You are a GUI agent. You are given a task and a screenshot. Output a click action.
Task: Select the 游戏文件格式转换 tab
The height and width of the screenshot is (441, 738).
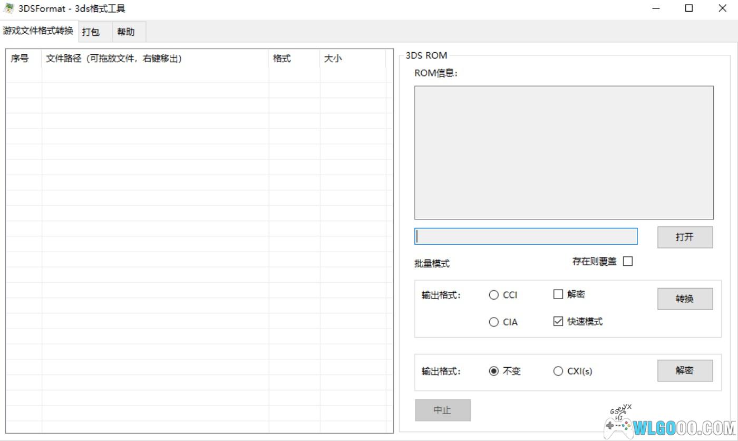tap(38, 31)
